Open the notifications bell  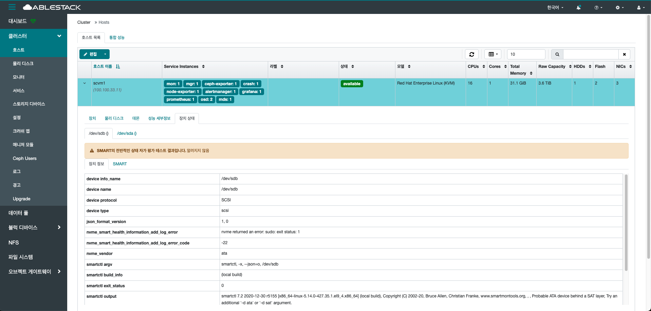tap(578, 7)
